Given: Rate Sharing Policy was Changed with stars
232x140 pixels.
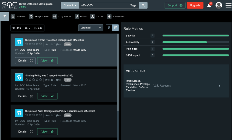Looking at the screenshot, I should [34, 80].
